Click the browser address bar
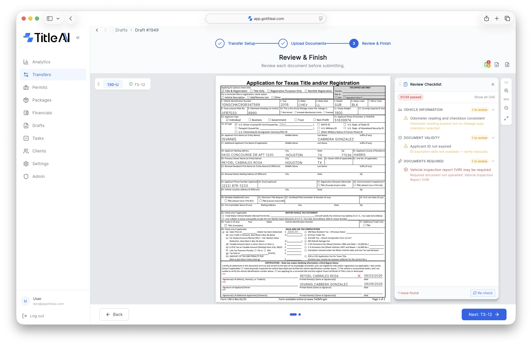 (x=266, y=19)
